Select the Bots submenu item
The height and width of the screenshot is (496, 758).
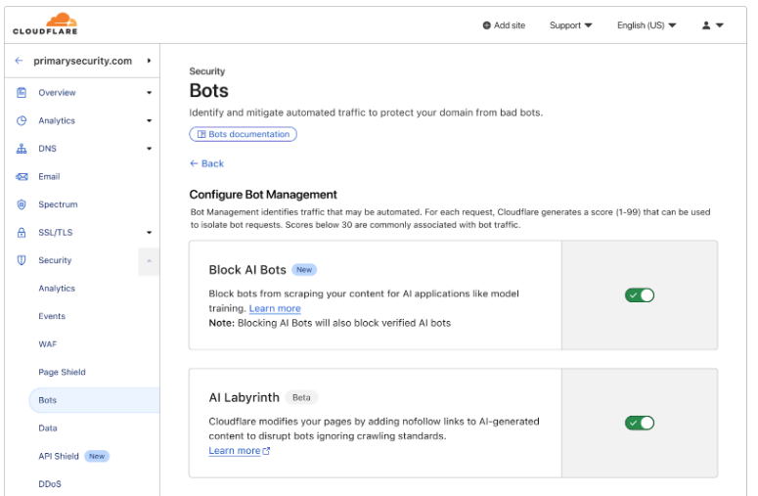tap(94, 400)
